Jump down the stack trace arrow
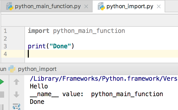The height and width of the screenshot is (110, 178). (x=16, y=94)
